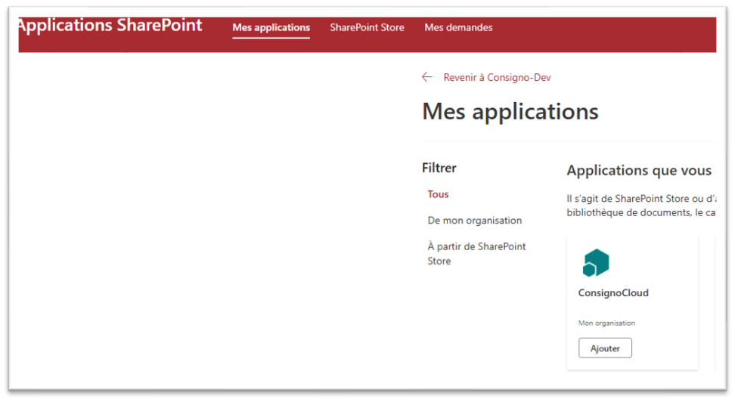Filter by De mon organisation
Image resolution: width=735 pixels, height=402 pixels.
(474, 220)
